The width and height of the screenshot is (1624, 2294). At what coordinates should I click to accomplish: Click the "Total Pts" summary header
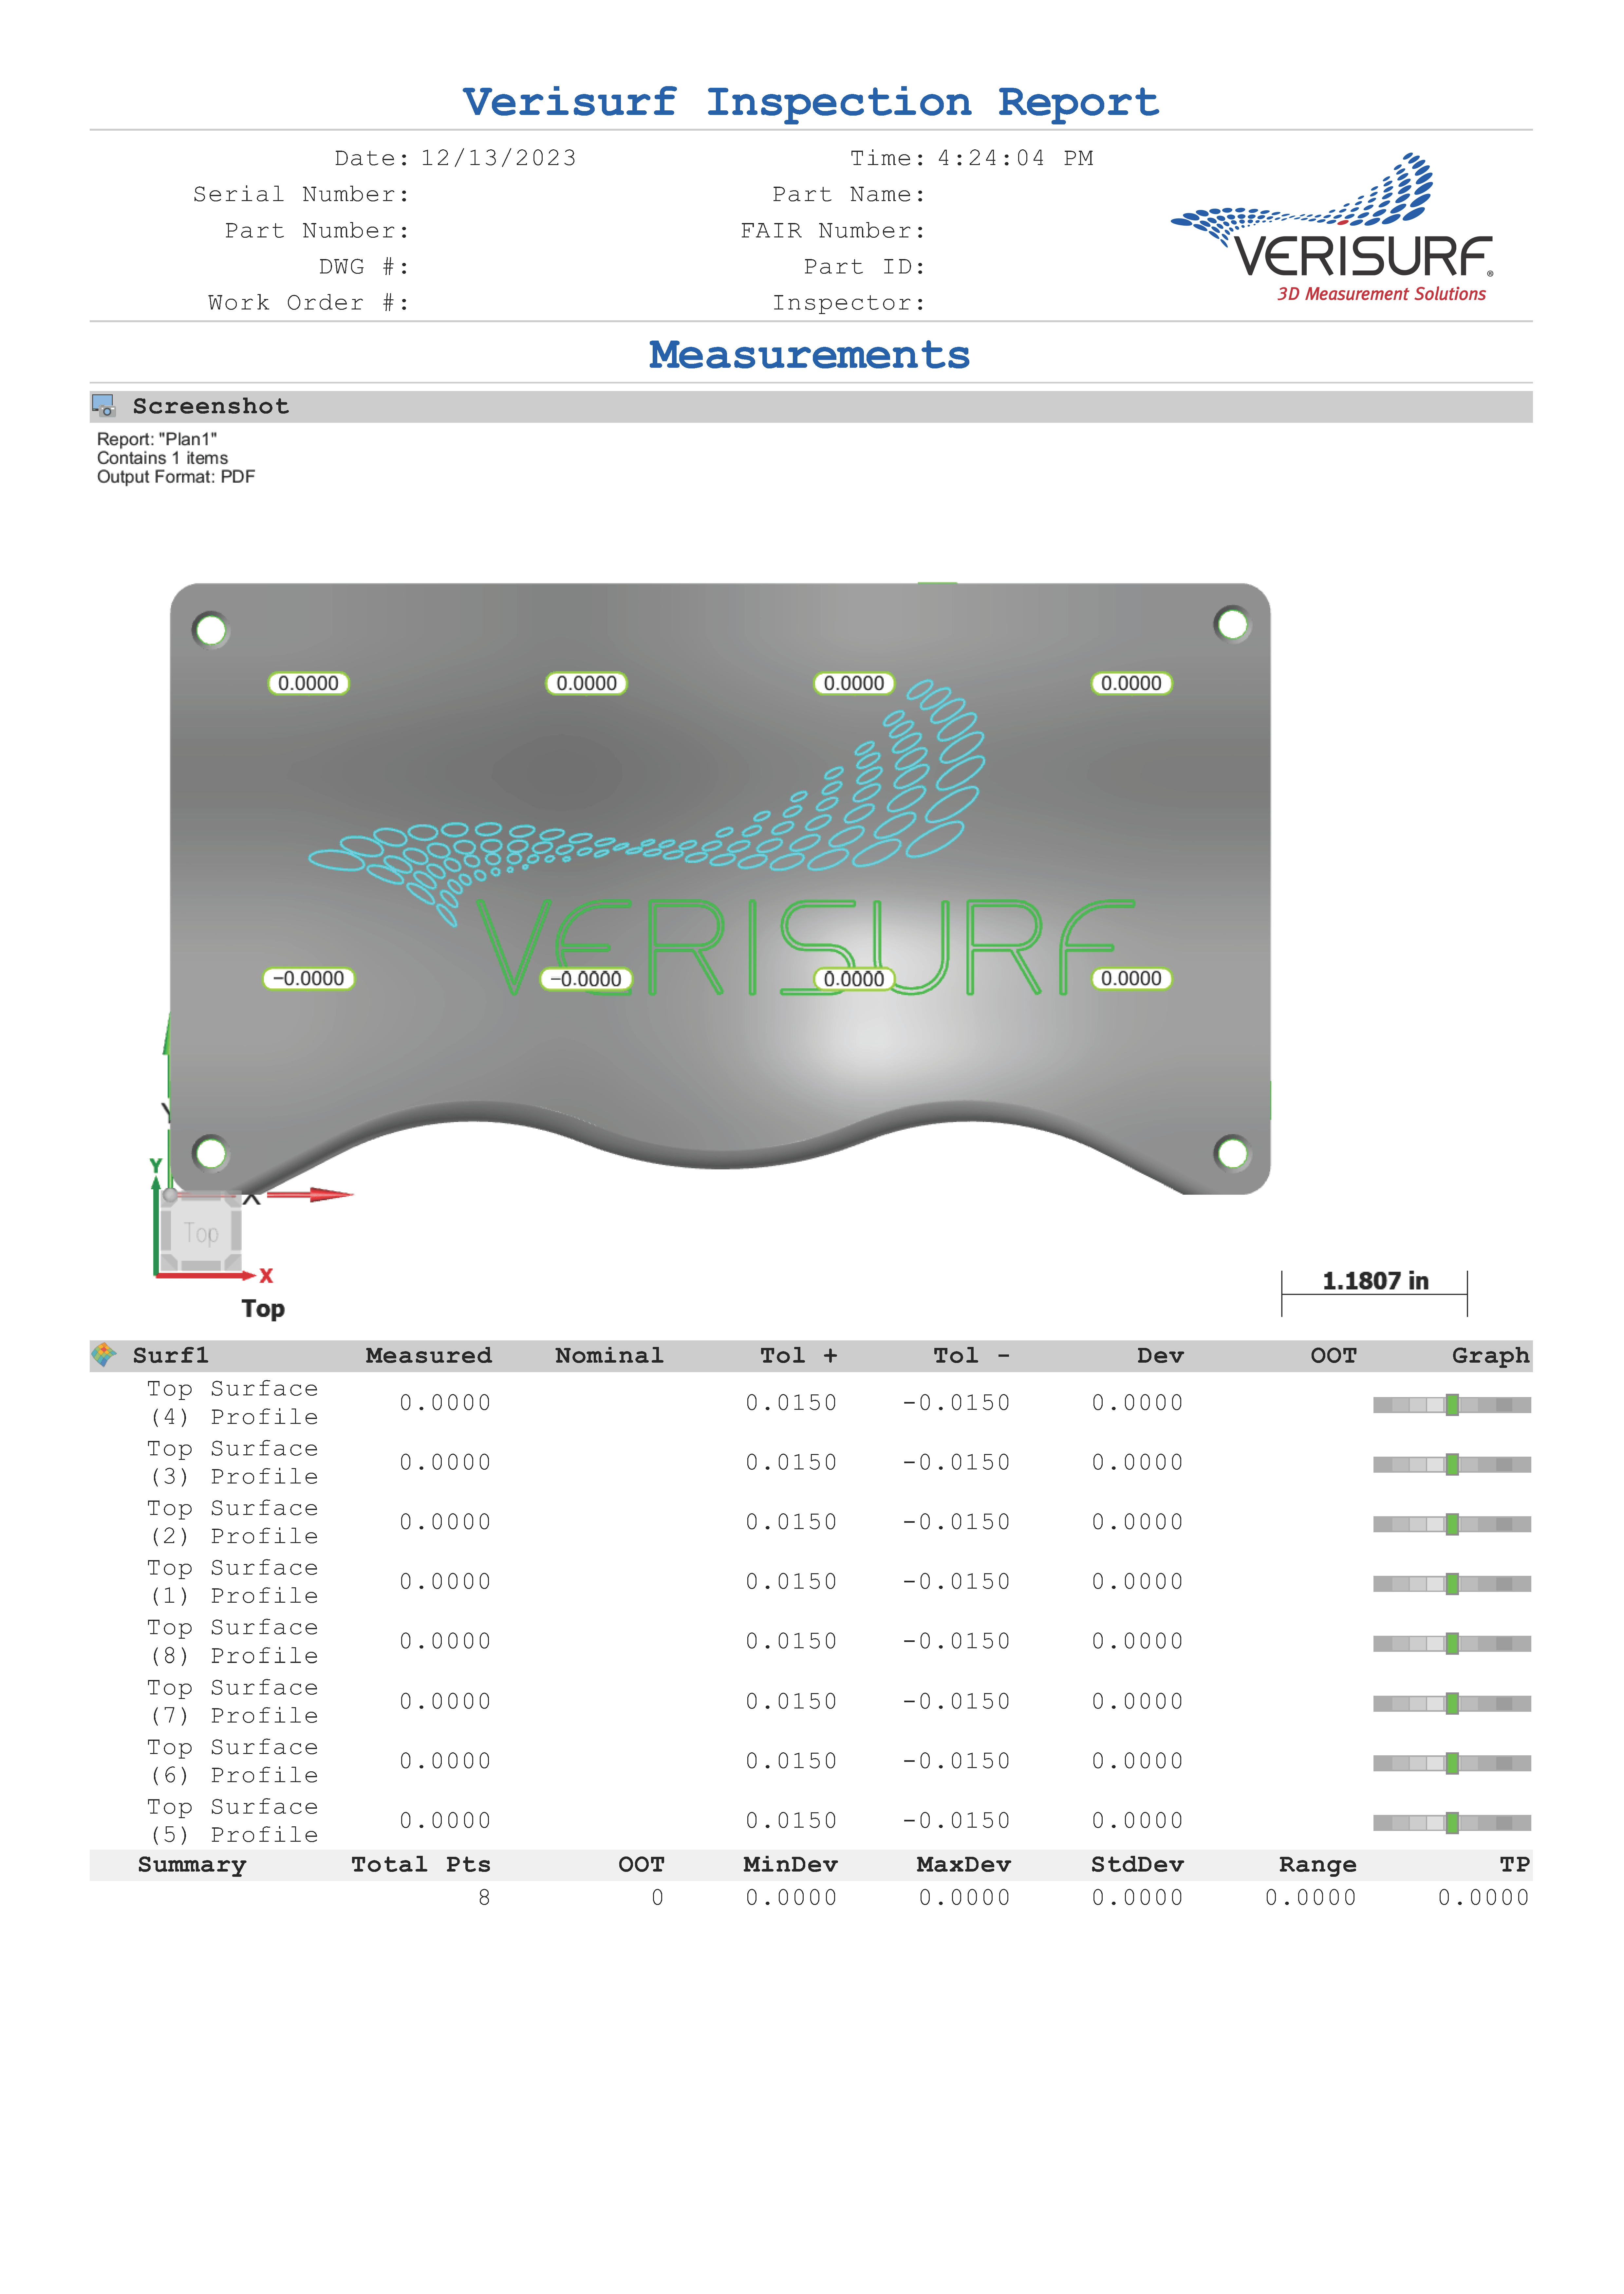[x=421, y=1865]
